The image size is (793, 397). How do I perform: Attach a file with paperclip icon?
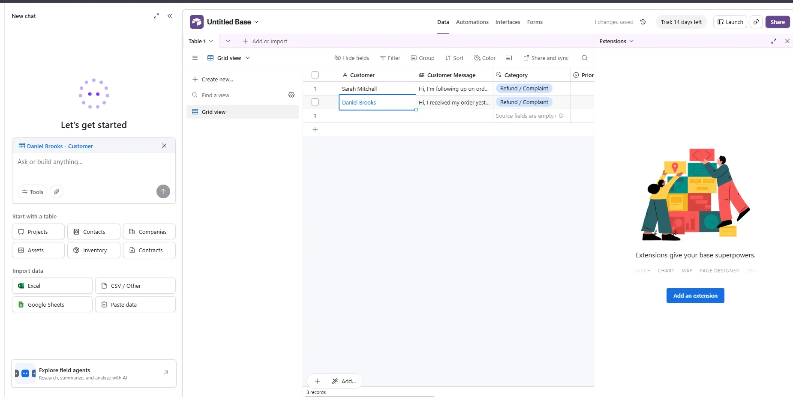[x=57, y=191]
